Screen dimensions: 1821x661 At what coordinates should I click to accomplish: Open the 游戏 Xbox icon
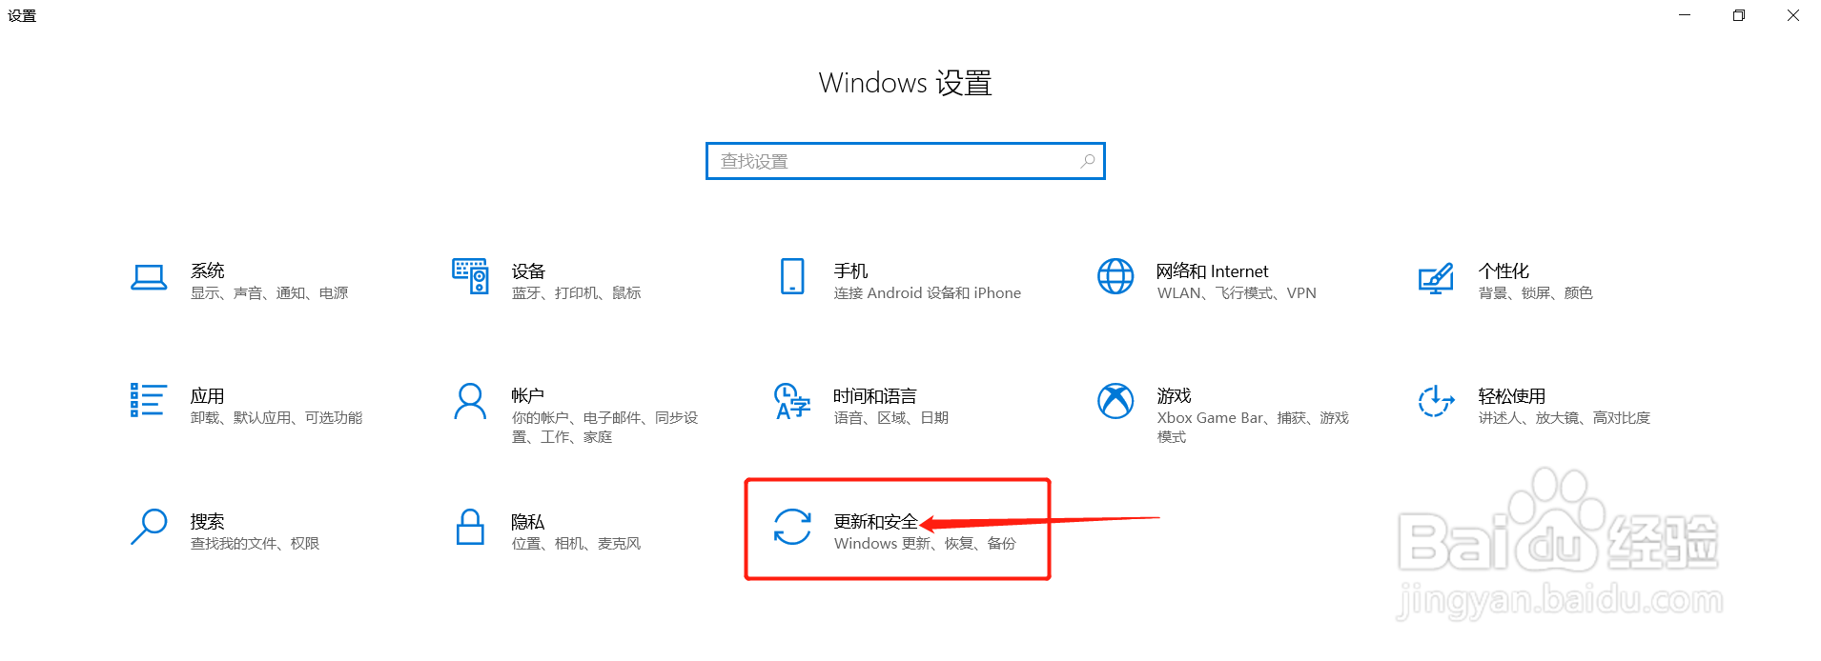[x=1115, y=401]
